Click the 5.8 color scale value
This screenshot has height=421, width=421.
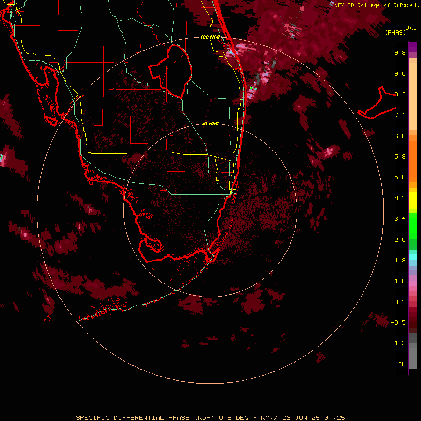(400, 157)
